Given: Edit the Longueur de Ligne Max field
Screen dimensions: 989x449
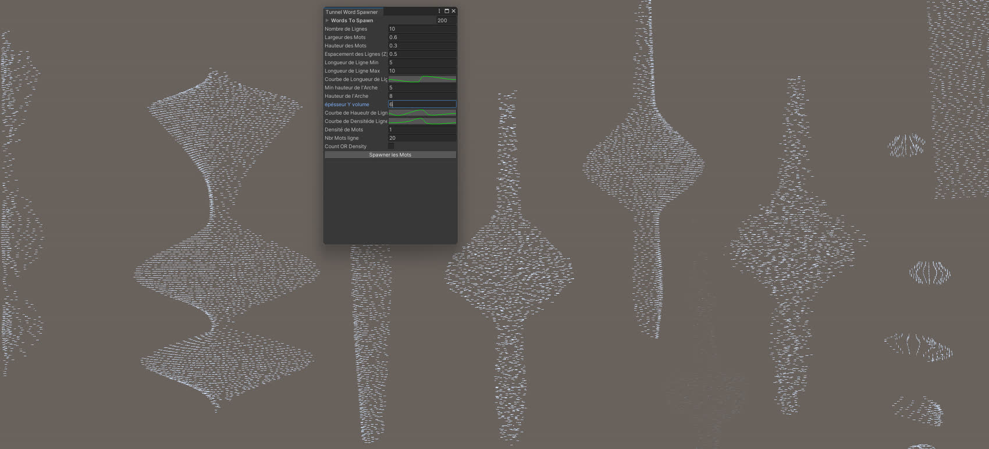Looking at the screenshot, I should click(422, 71).
